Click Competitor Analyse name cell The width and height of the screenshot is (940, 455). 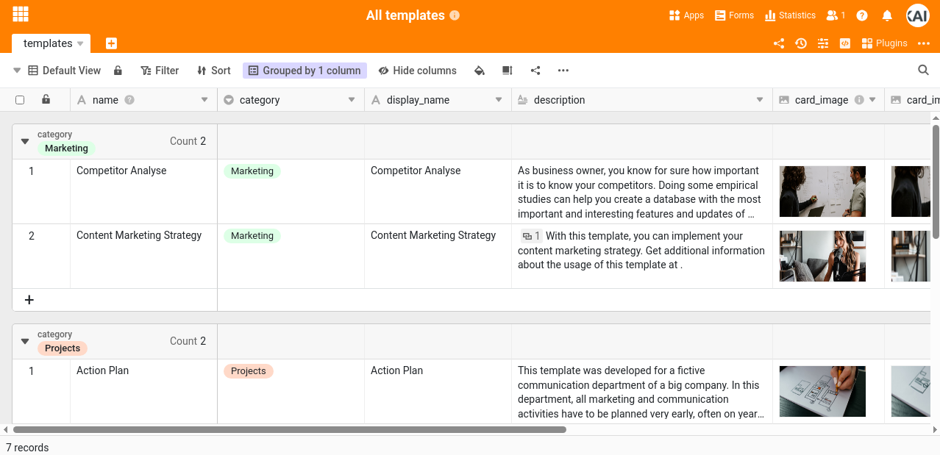pos(144,192)
